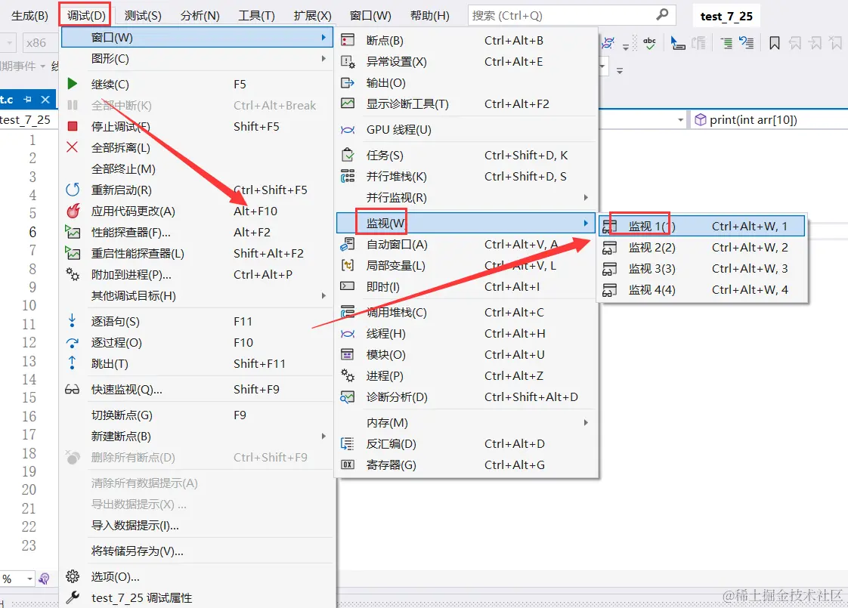The width and height of the screenshot is (848, 608).
Task: Open 模块(O) debug window entry
Action: [465, 354]
